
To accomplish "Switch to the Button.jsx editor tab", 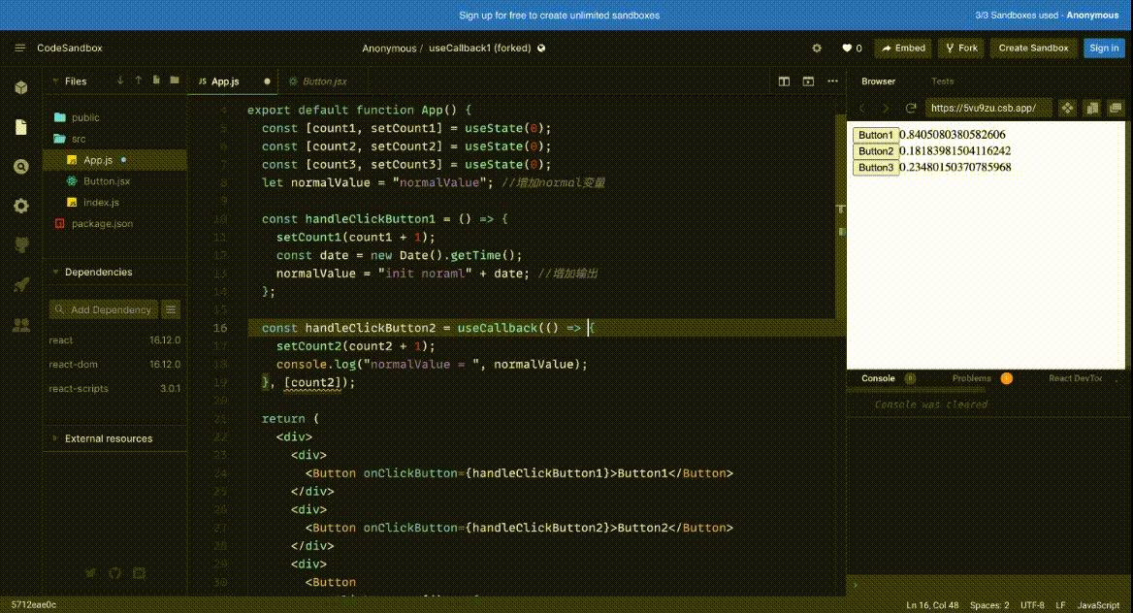I will click(318, 81).
